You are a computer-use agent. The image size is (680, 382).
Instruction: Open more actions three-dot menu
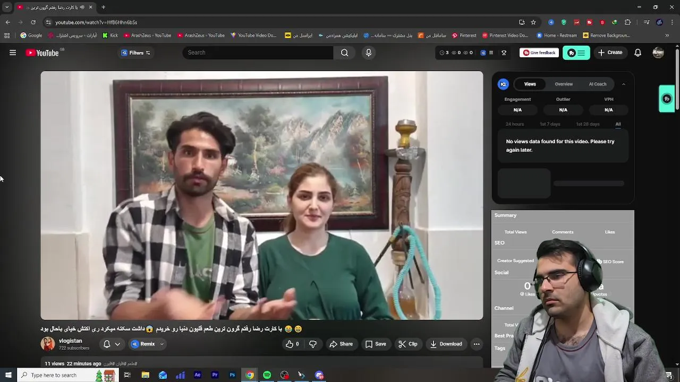[x=477, y=344]
